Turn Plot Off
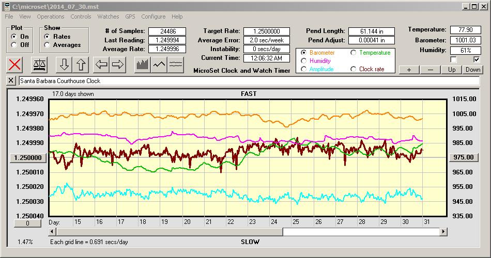 pos(14,45)
